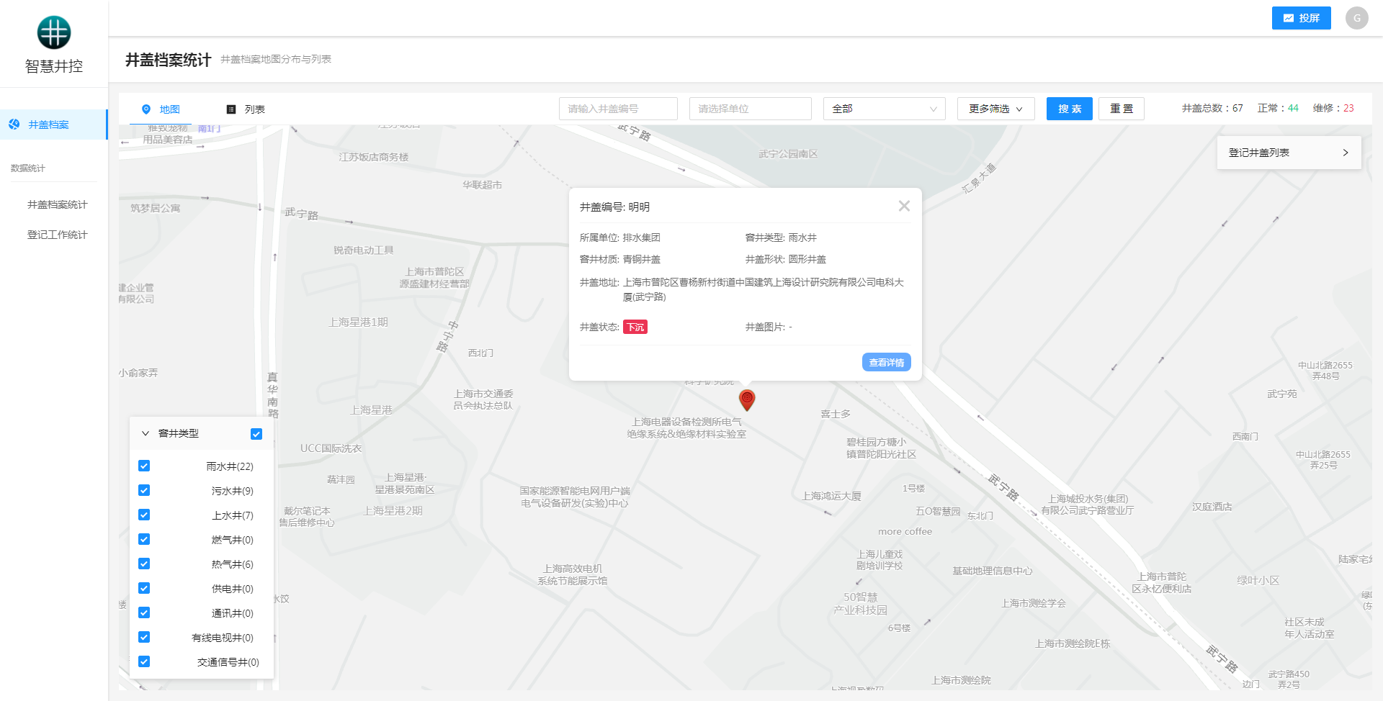Click the red manhole marker on the map
This screenshot has width=1383, height=701.
[x=747, y=399]
